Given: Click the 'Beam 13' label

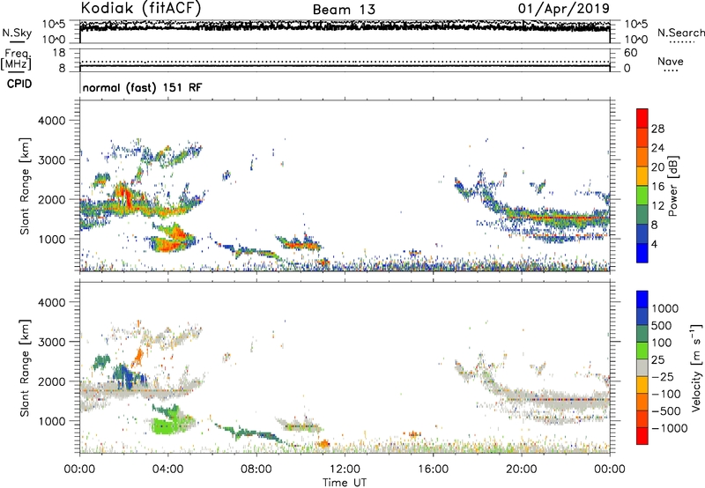Looking at the screenshot, I should click(344, 10).
